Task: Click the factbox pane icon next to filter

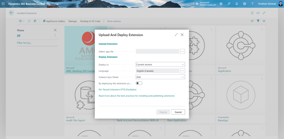Action: 264,21
